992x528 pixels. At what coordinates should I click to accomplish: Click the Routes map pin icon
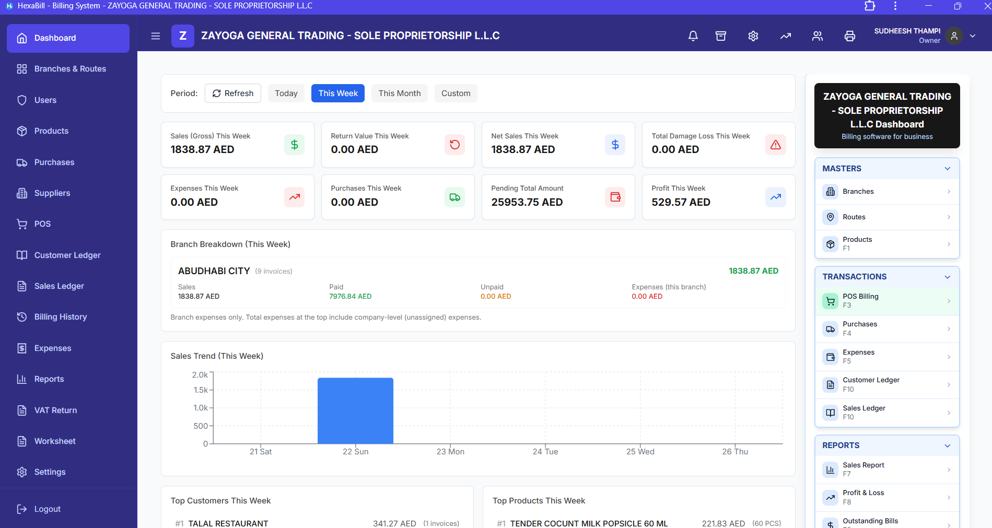(x=830, y=217)
